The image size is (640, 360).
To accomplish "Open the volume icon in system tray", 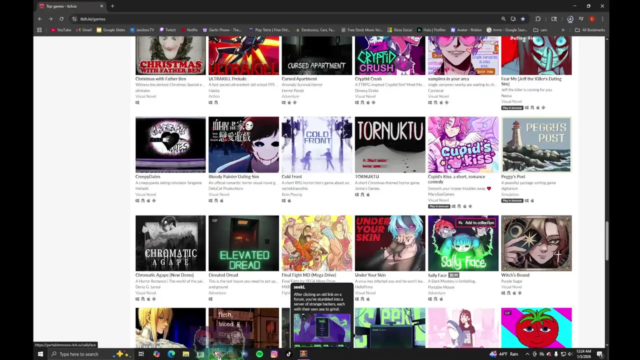I will coord(569,354).
